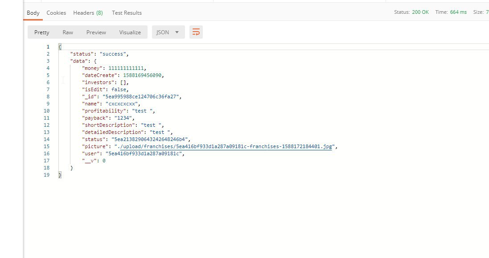Click the "5ea416bf933d1a287a09181c" user value

click(144, 153)
